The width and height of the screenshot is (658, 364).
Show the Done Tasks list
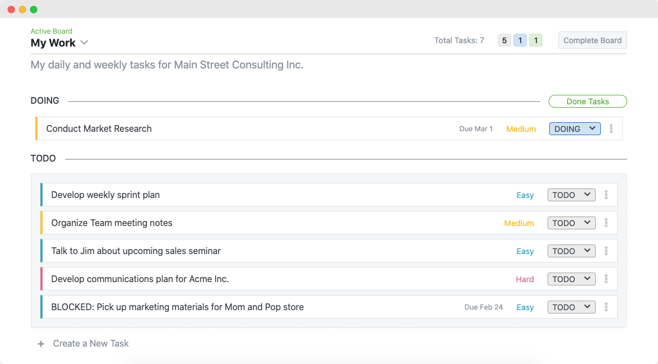(587, 101)
